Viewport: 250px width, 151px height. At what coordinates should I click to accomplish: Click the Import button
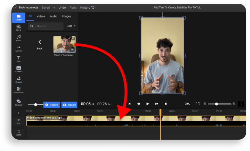(70, 105)
